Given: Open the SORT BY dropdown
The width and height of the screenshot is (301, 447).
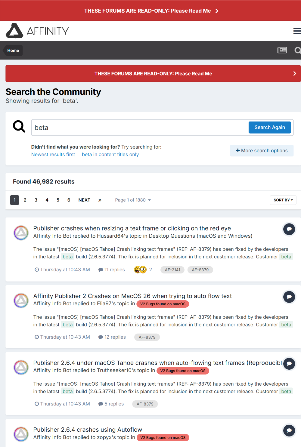Looking at the screenshot, I should 283,200.
